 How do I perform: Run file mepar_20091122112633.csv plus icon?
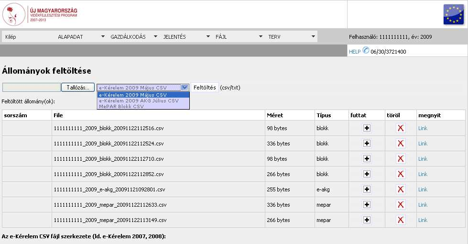tap(367, 205)
